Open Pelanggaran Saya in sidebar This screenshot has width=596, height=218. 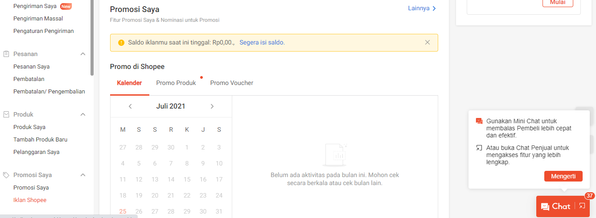[x=37, y=152]
